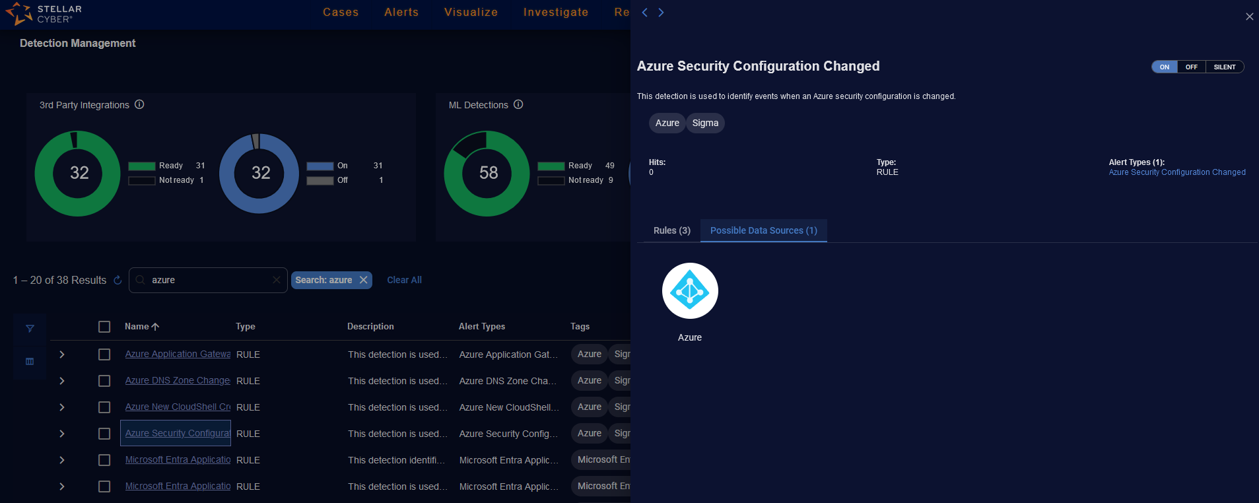
Task: Switch to the Rules (3) tab
Action: pyautogui.click(x=671, y=230)
